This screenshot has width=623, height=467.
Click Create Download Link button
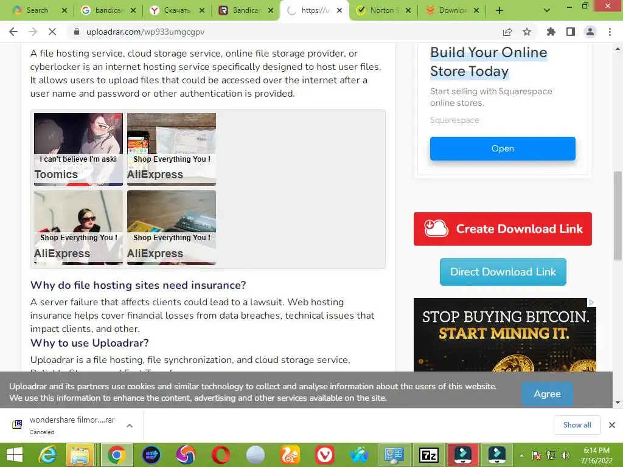503,229
